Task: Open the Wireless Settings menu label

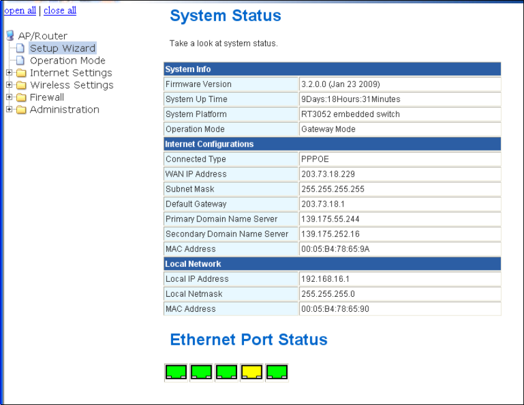Action: pos(72,85)
